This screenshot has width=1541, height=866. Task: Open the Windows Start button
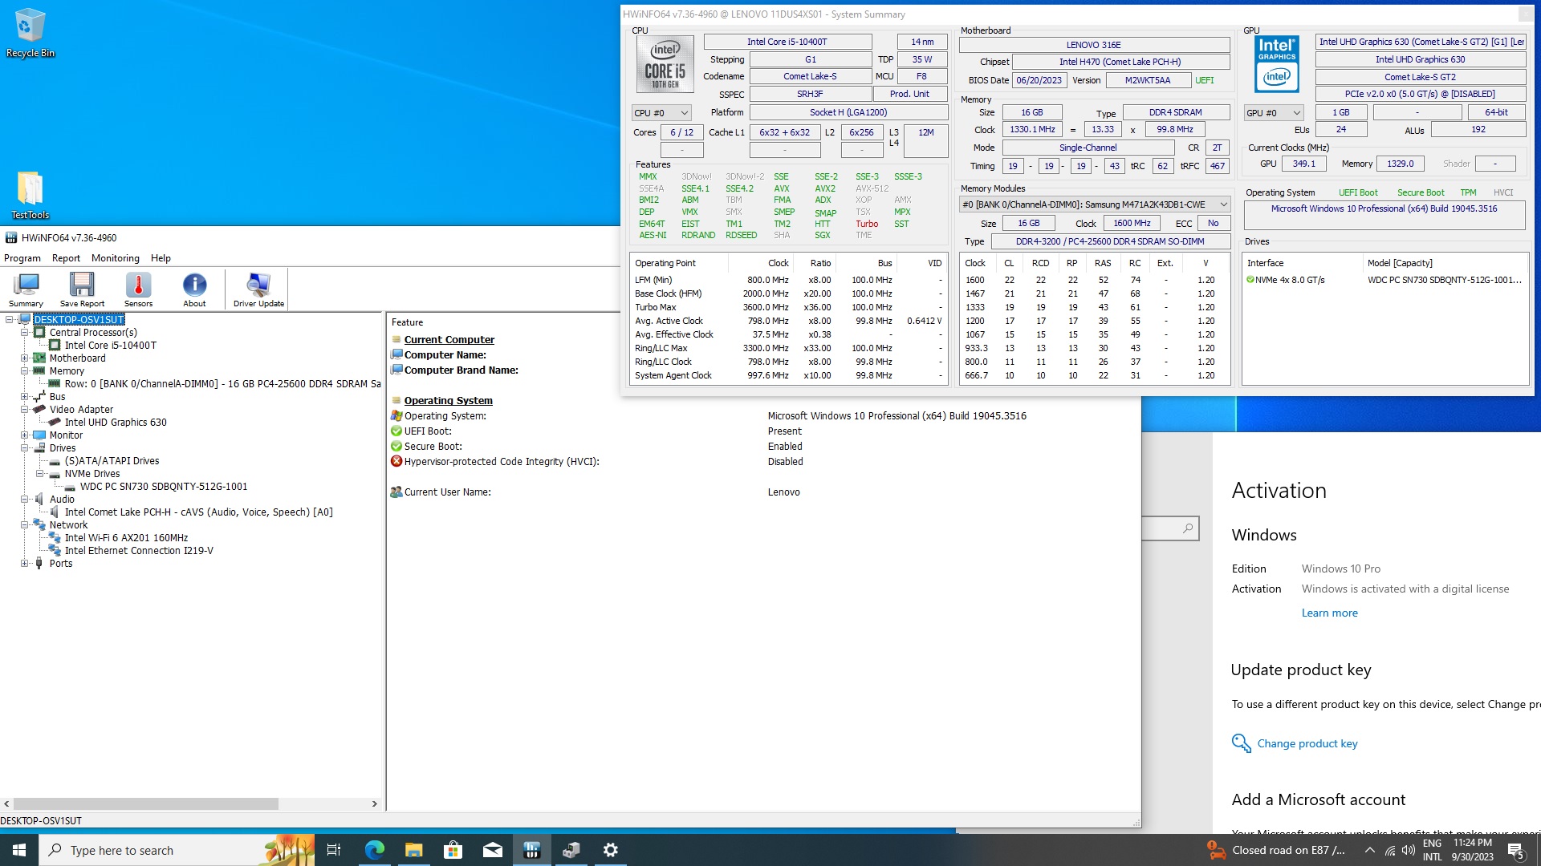19,850
